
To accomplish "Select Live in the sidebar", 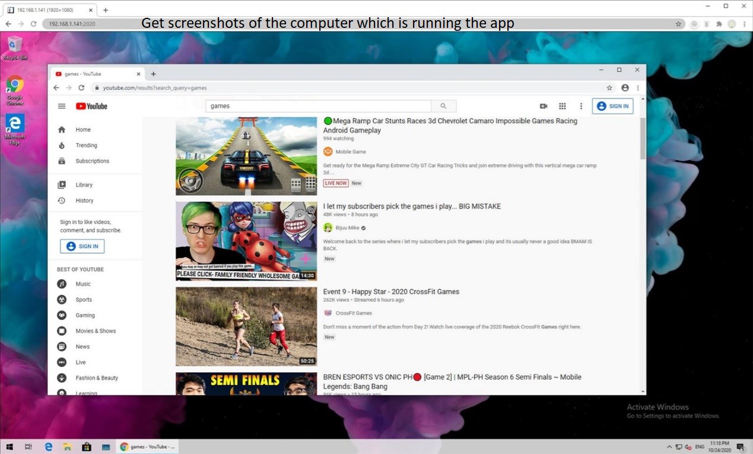I will [81, 362].
